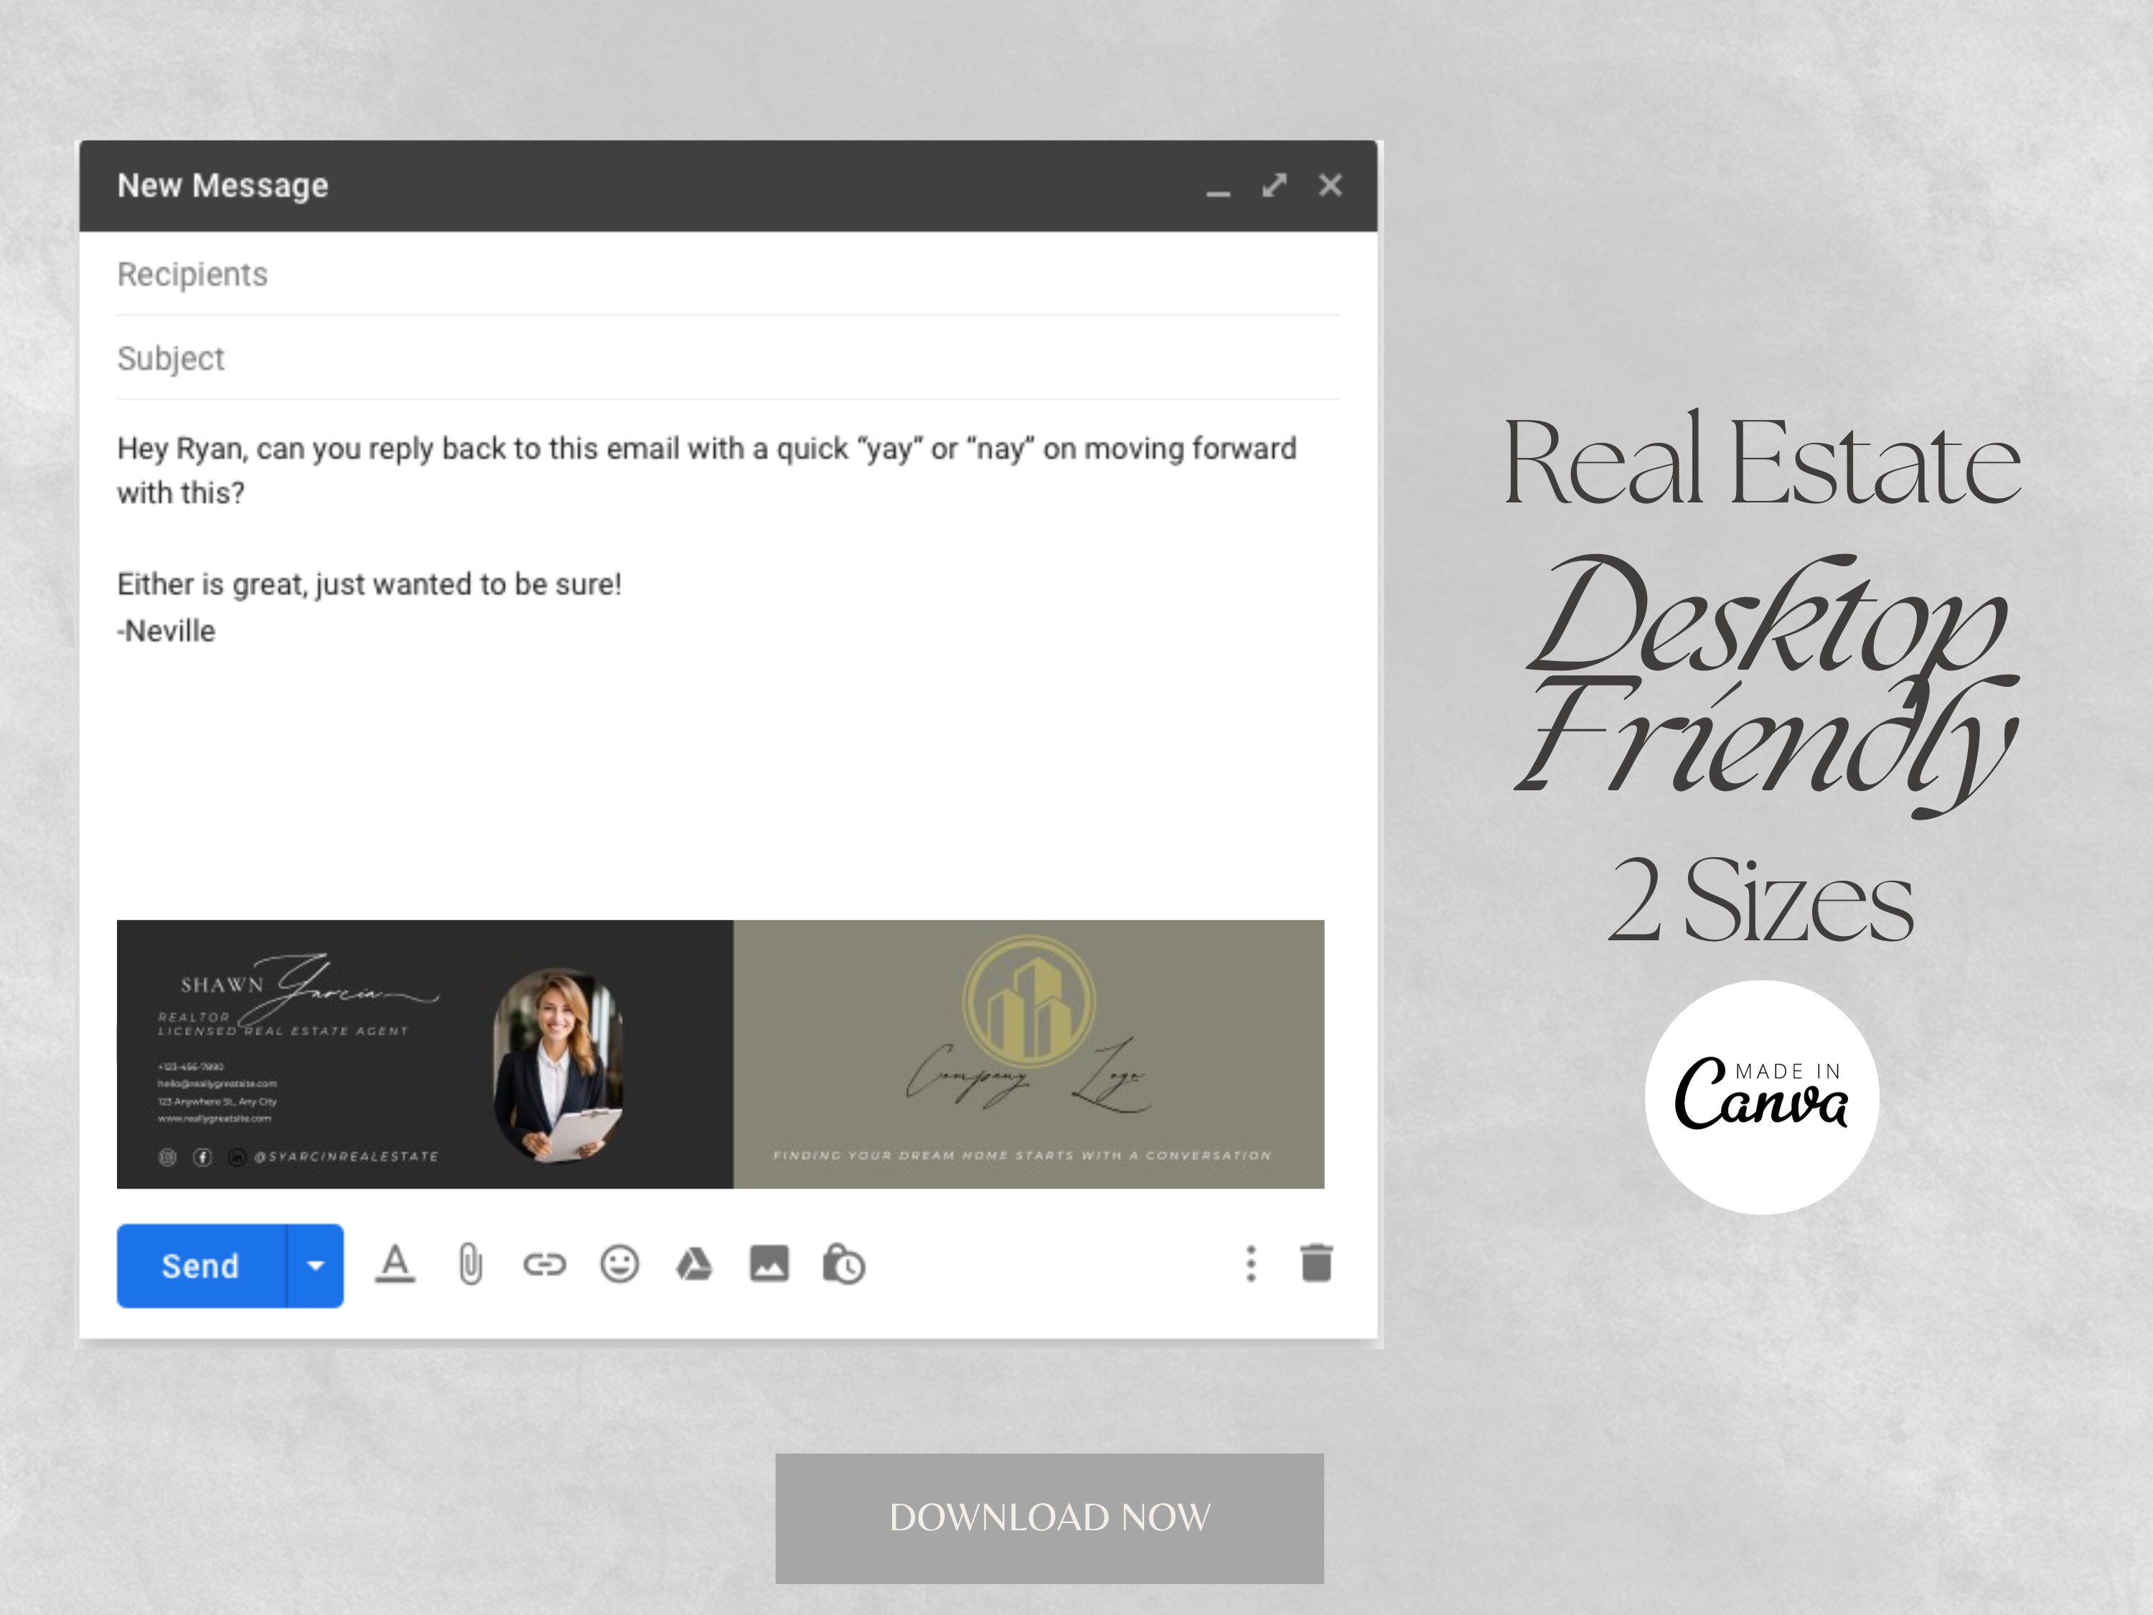Viewport: 2153px width, 1615px height.
Task: Click the LinkedIn icon in the signature
Action: click(238, 1158)
